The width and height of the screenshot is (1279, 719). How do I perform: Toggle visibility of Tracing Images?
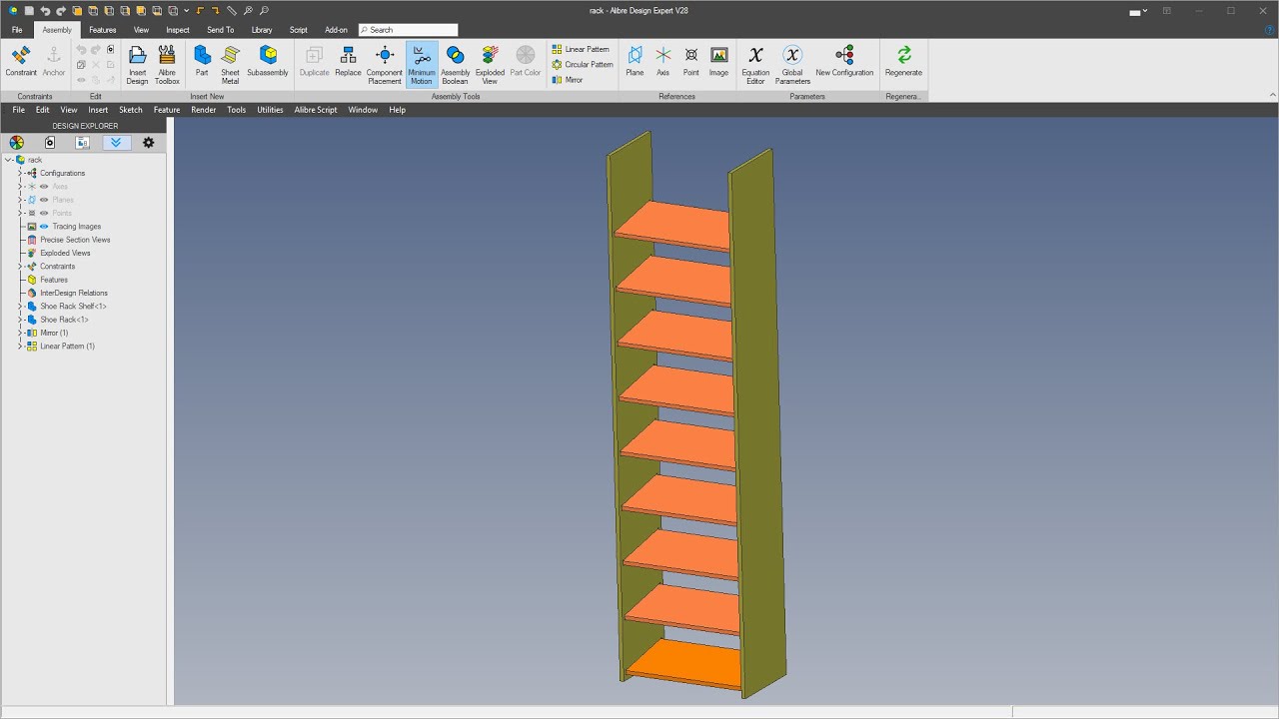point(44,227)
